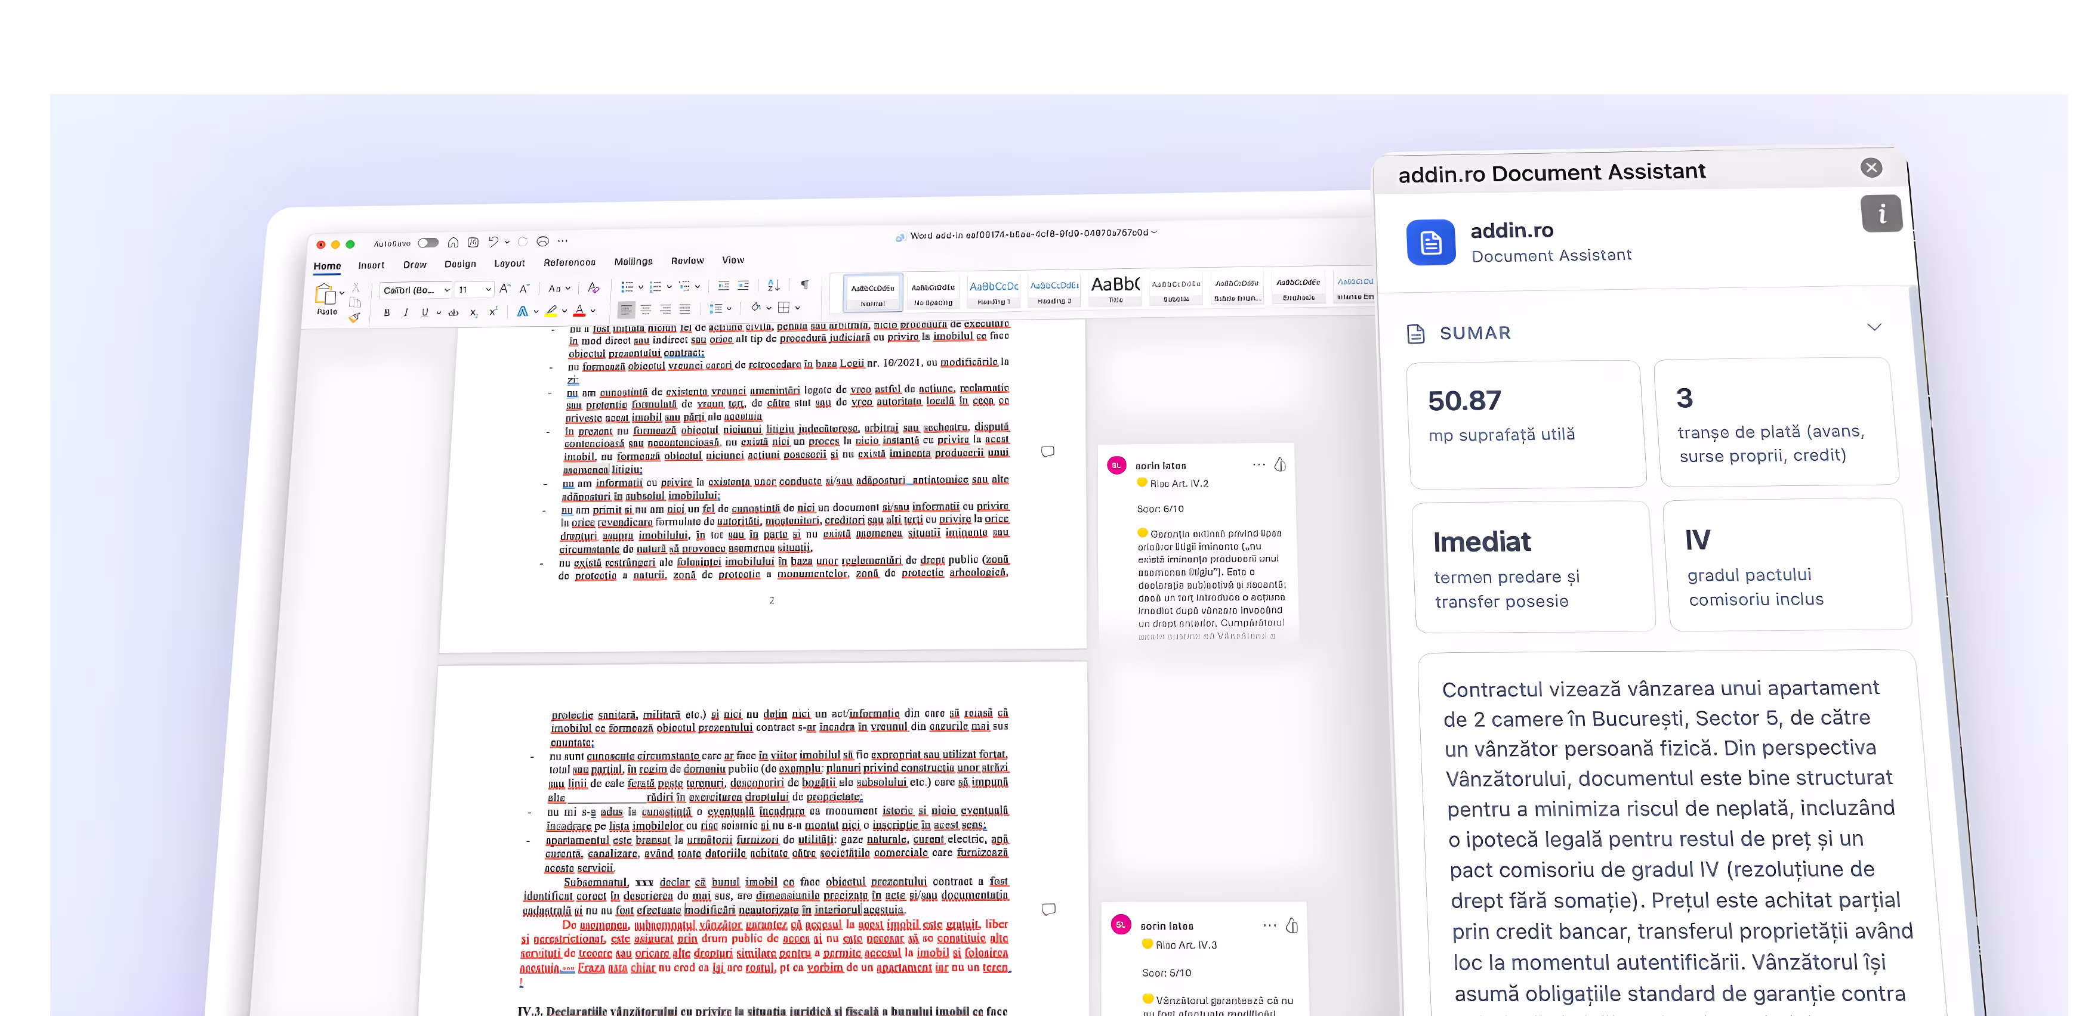
Task: Click the Sort A-Z icon
Action: click(x=773, y=284)
